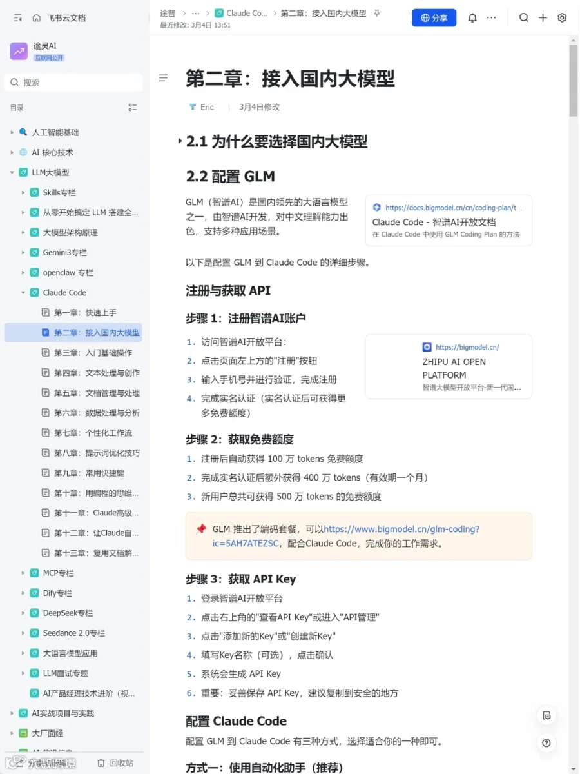
Task: Click the 第十章：用编程的思维... document icon
Action: [45, 493]
